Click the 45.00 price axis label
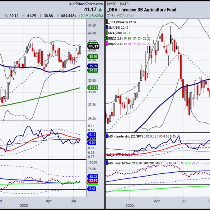 pyautogui.click(x=92, y=33)
